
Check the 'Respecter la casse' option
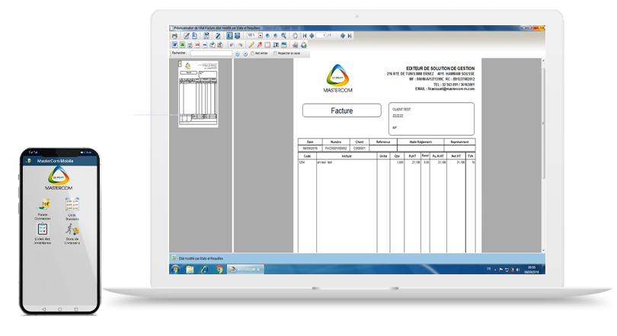click(x=275, y=54)
